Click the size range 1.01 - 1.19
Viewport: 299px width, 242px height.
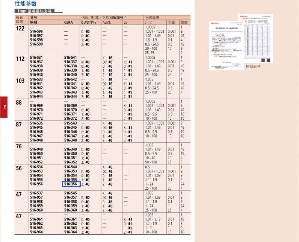click(x=153, y=219)
